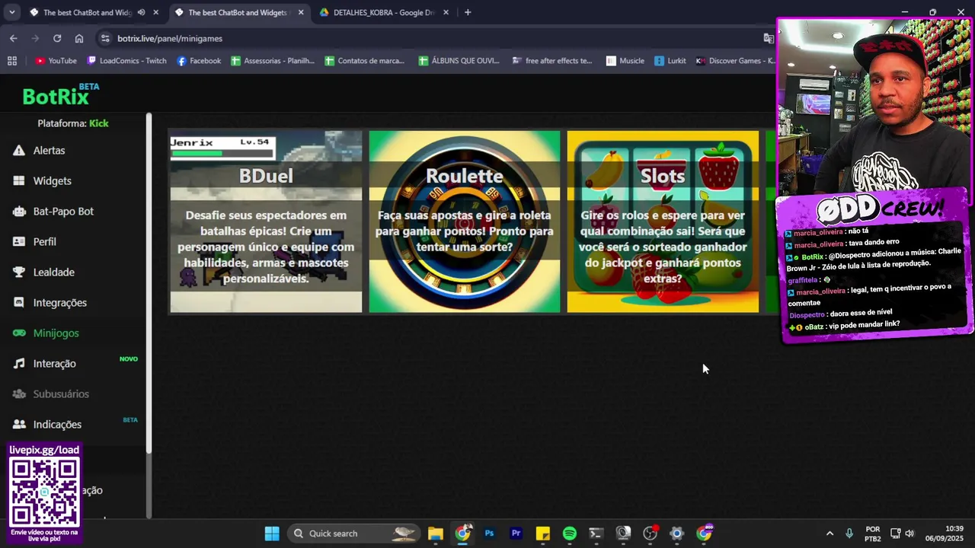Open the Alertas sidebar icon

18,151
